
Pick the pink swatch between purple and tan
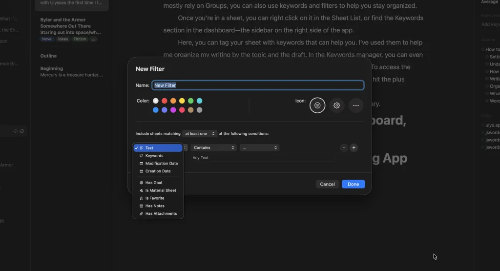[182, 110]
